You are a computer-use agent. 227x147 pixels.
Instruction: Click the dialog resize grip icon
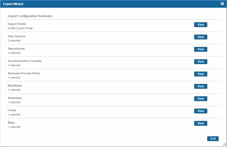(224, 144)
